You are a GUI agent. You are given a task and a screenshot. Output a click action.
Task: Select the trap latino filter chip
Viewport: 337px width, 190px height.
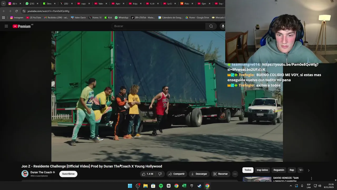pyautogui.click(x=262, y=170)
